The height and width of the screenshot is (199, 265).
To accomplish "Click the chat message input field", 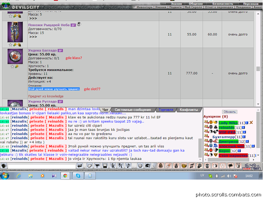I will (x=42, y=167).
